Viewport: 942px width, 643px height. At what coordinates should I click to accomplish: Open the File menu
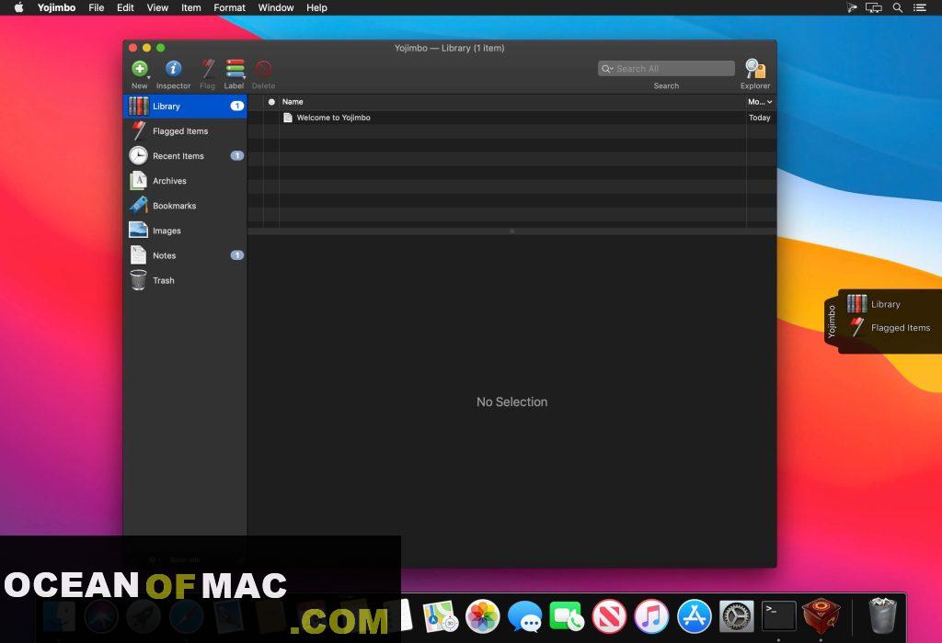tap(96, 7)
